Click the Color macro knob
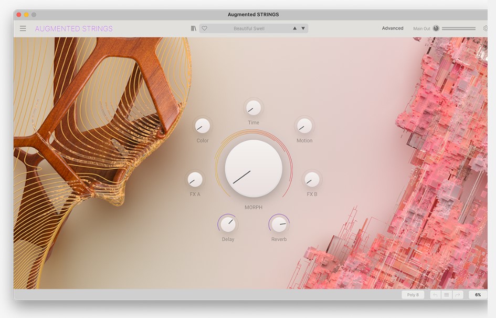The width and height of the screenshot is (496, 318). [x=203, y=126]
